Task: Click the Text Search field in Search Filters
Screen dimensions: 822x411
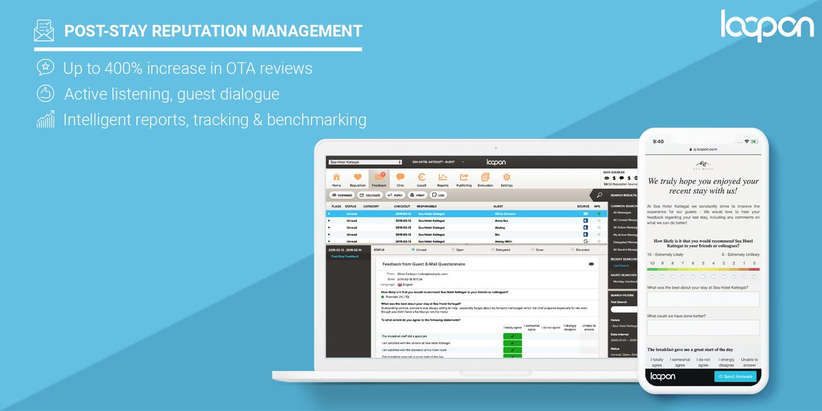Action: pos(623,310)
